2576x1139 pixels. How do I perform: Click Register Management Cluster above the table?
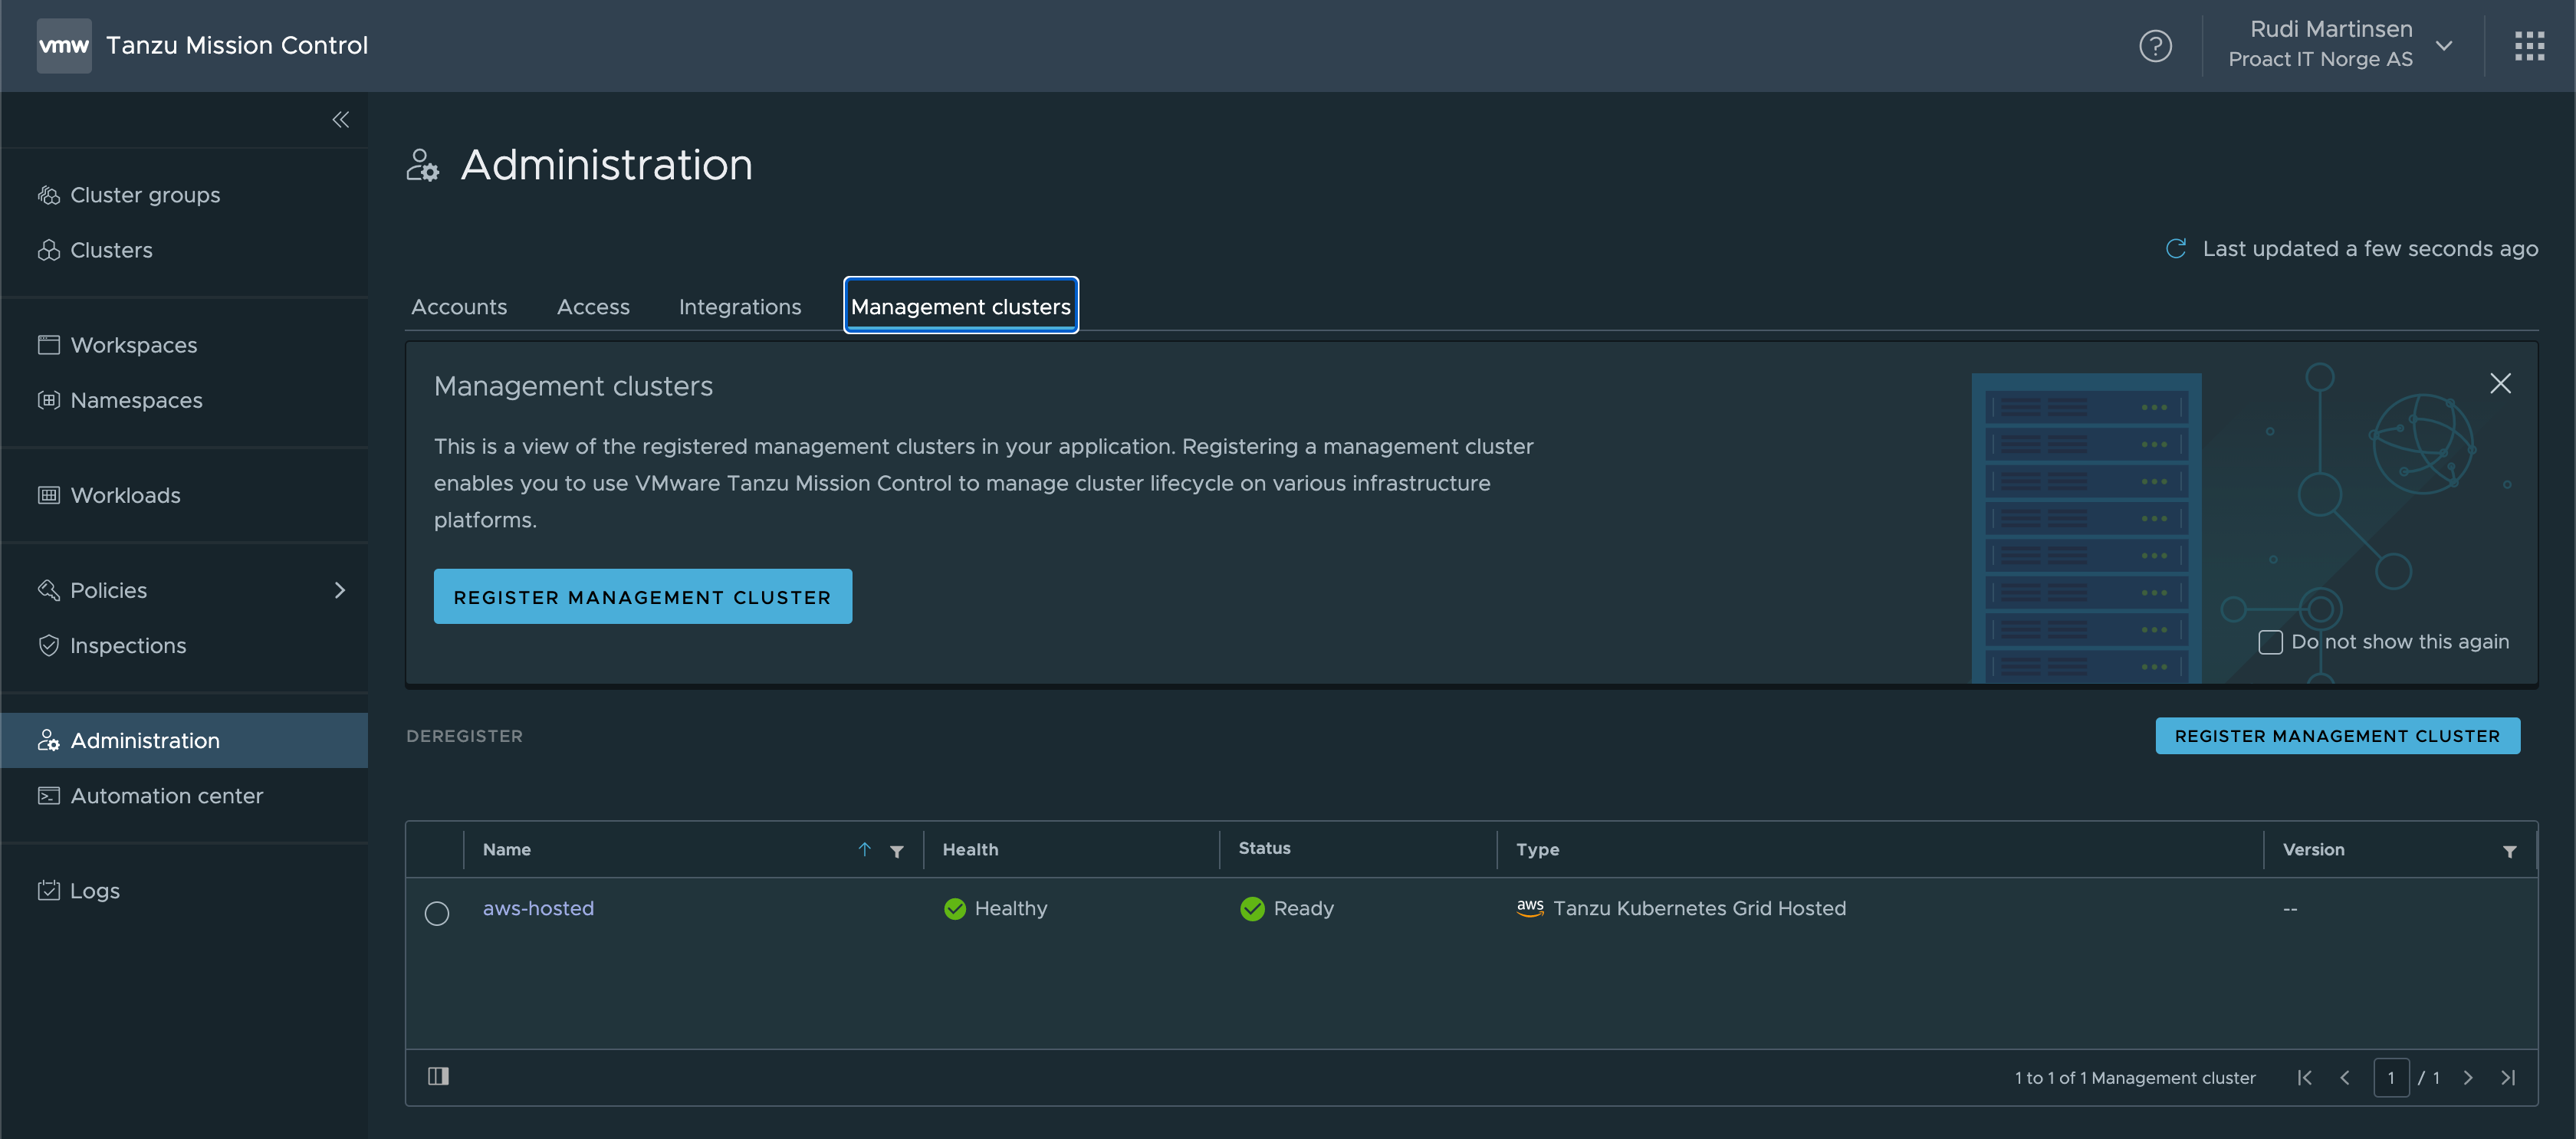pos(2337,736)
